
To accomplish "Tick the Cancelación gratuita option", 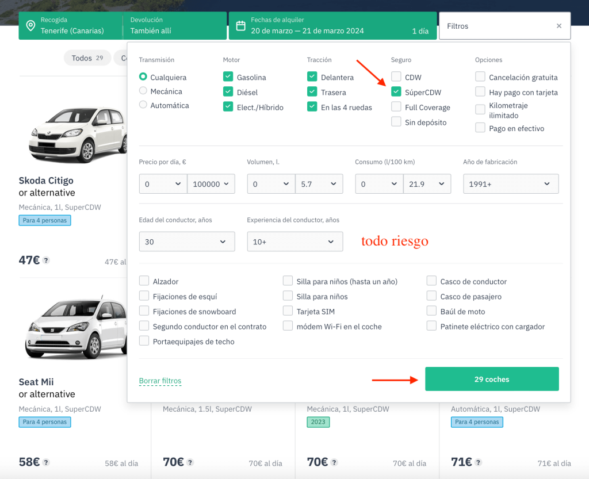I will 480,77.
